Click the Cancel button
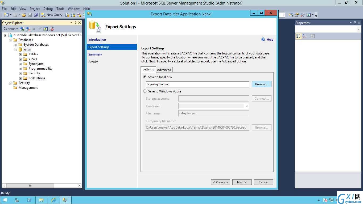The width and height of the screenshot is (363, 204). coord(263,182)
